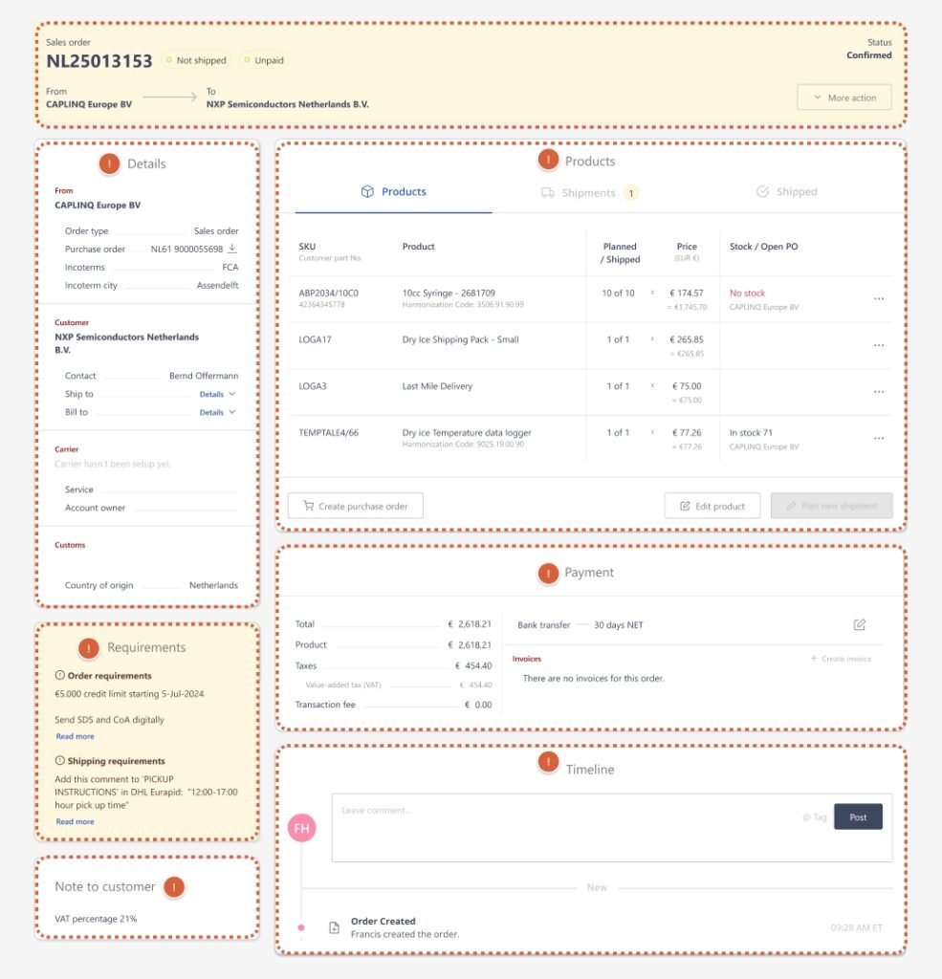Click the alert icon next to Payment

tap(548, 573)
